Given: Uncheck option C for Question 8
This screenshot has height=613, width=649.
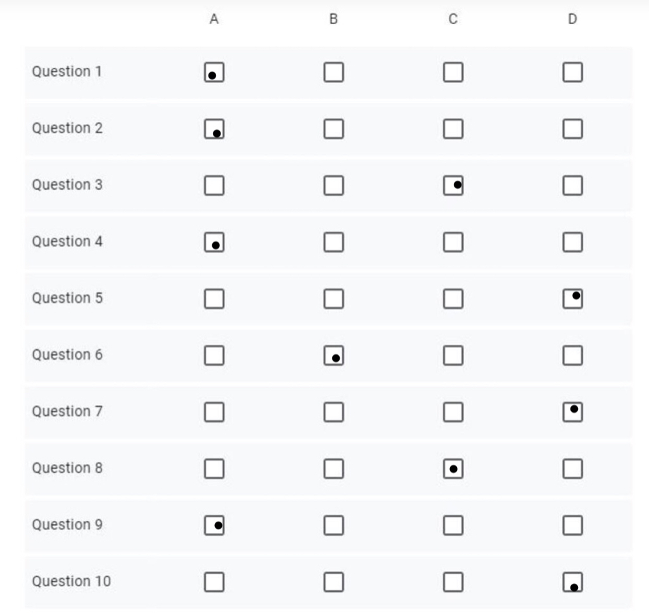Looking at the screenshot, I should coord(453,469).
